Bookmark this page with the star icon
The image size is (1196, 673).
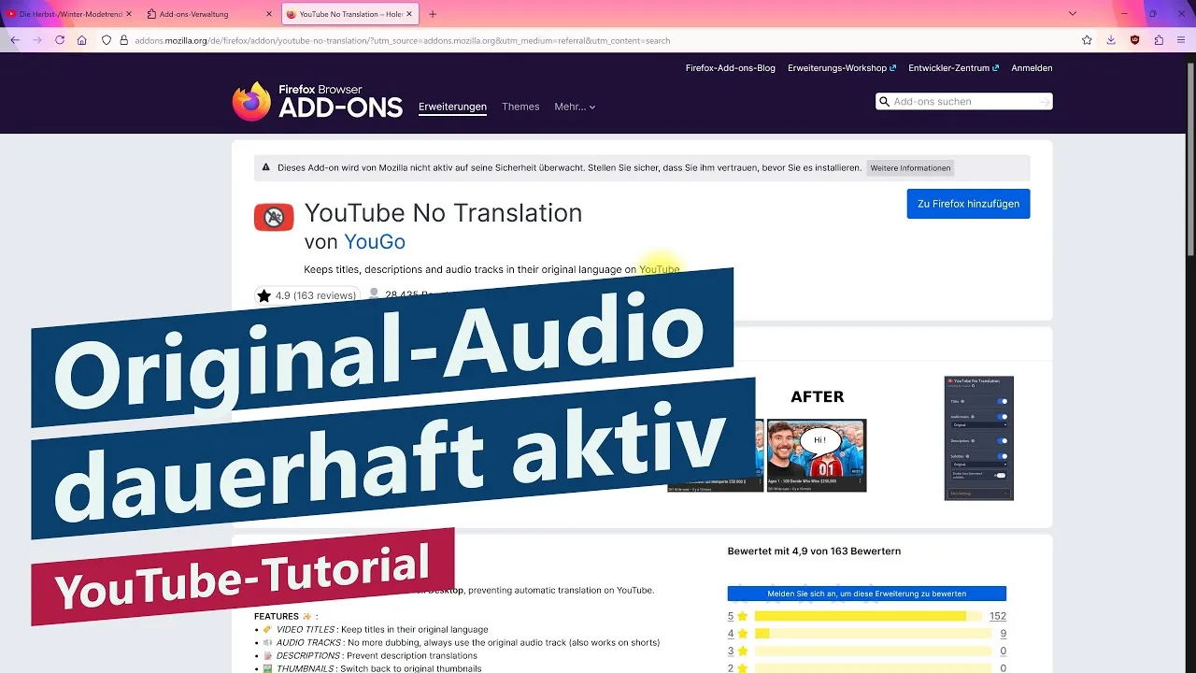tap(1087, 40)
